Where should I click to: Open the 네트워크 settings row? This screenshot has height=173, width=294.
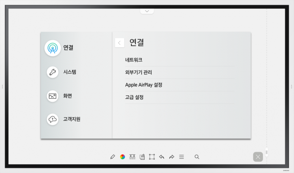pos(180,60)
